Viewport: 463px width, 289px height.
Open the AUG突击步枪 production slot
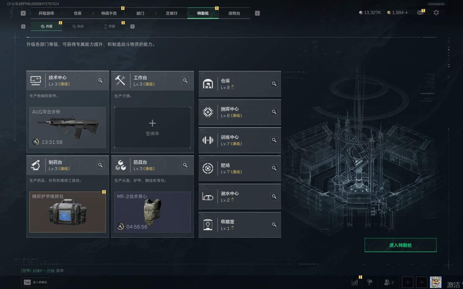pyautogui.click(x=68, y=127)
